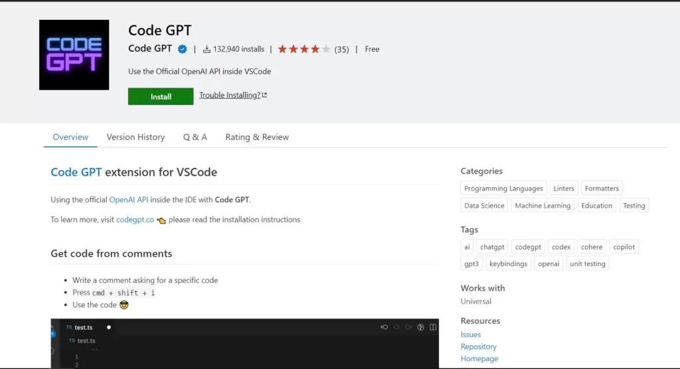
Task: Click the Code GPT heading link
Action: click(x=76, y=172)
